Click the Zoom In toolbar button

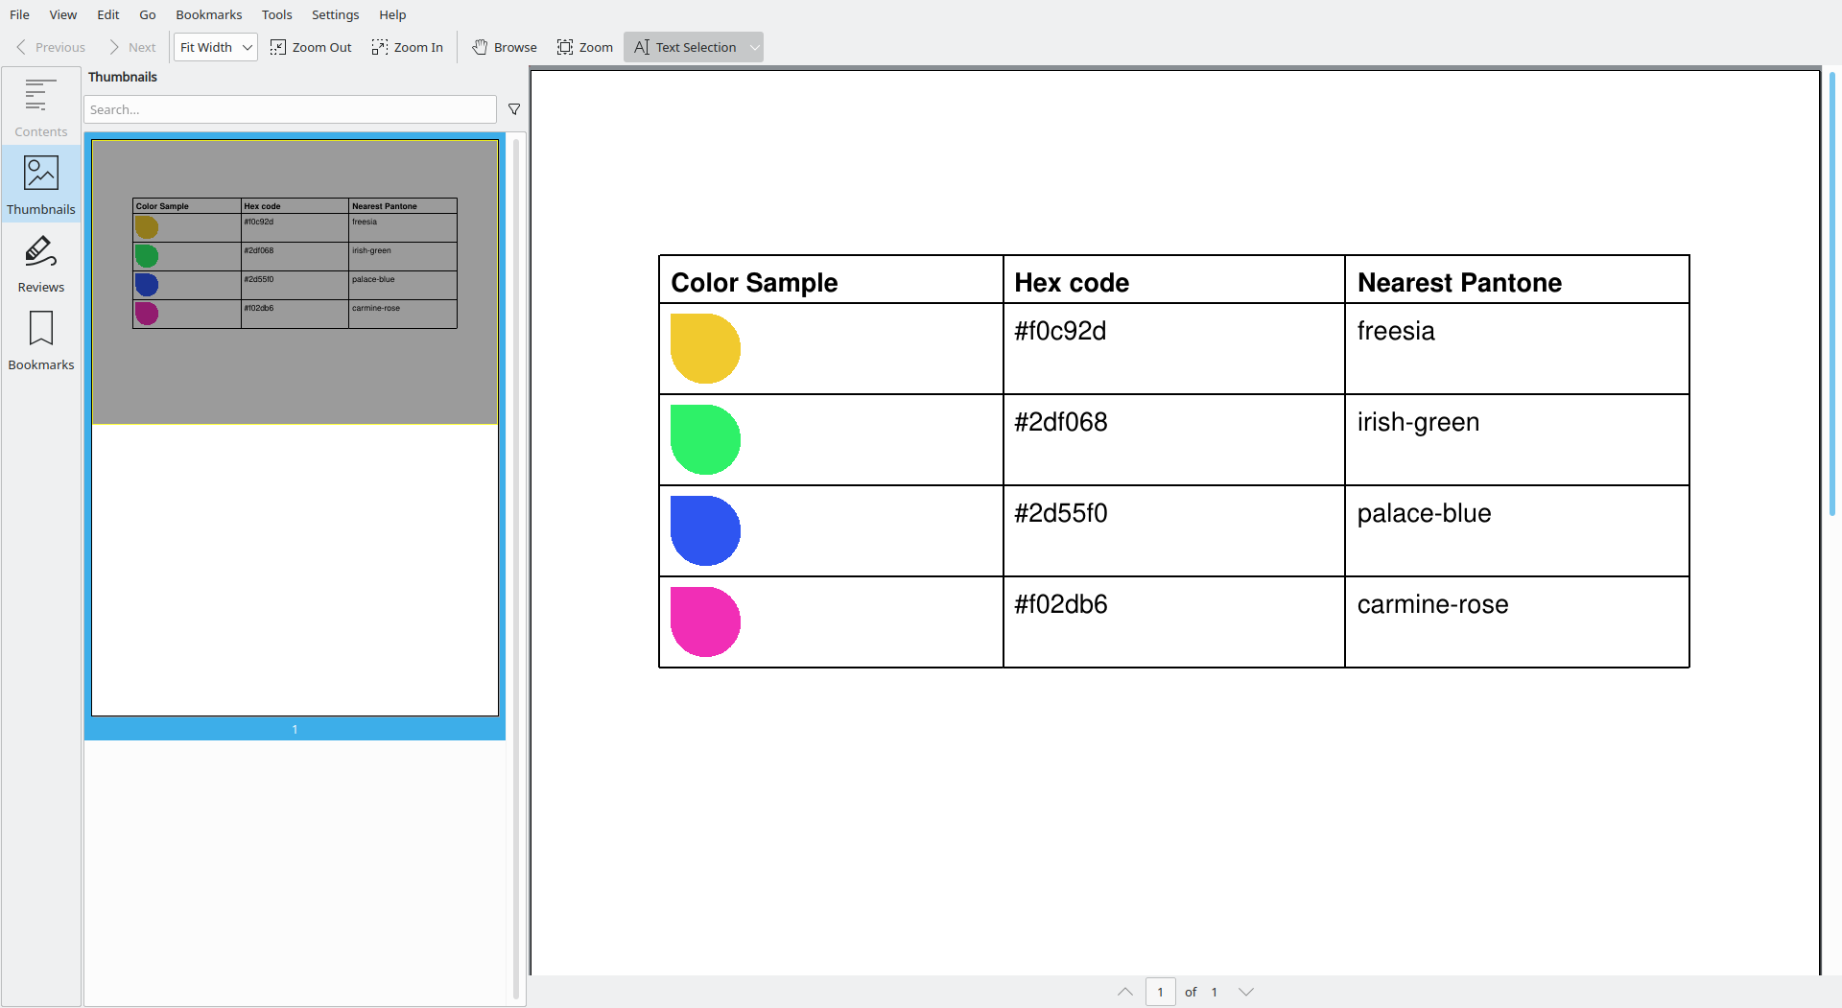pyautogui.click(x=408, y=47)
